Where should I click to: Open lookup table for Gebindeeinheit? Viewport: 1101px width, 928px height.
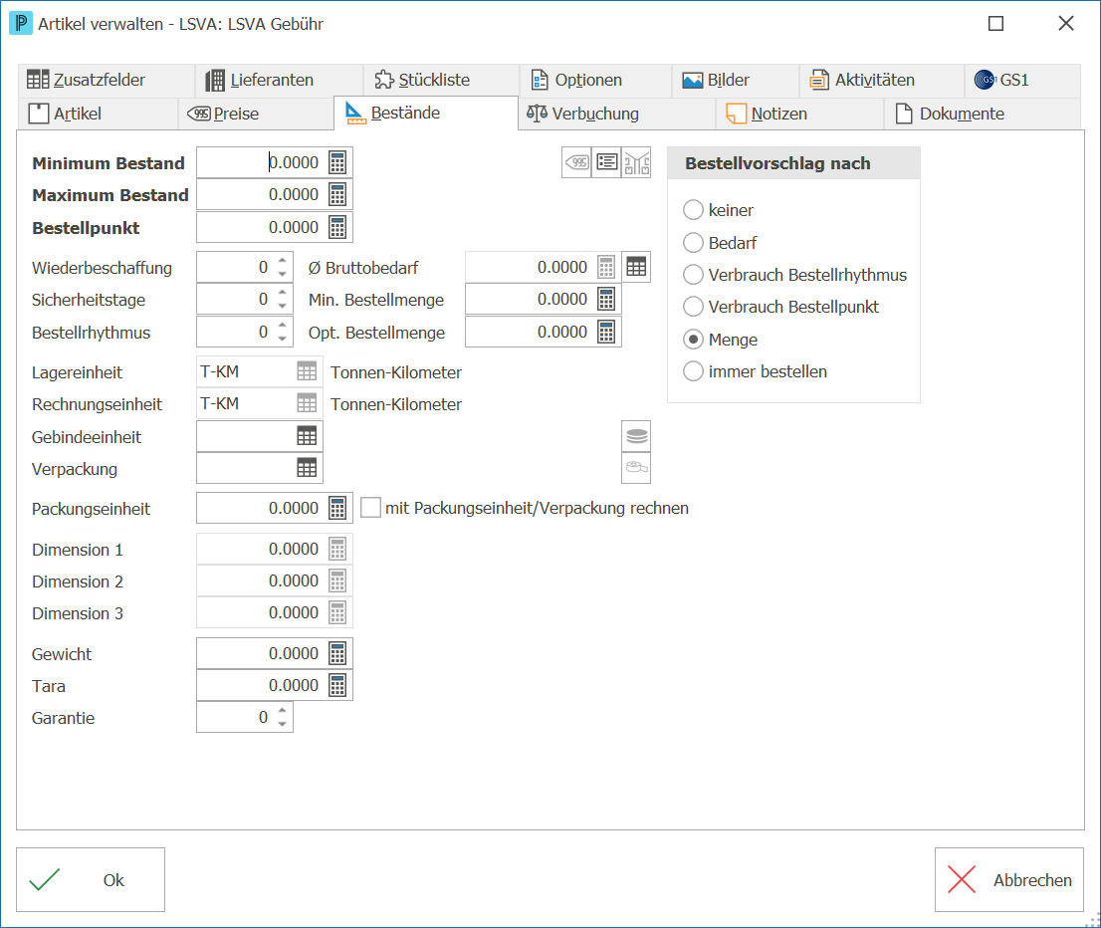(307, 436)
